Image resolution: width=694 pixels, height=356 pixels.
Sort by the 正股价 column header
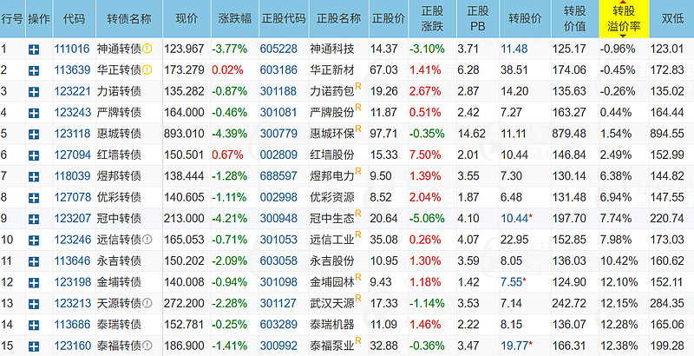tap(389, 18)
